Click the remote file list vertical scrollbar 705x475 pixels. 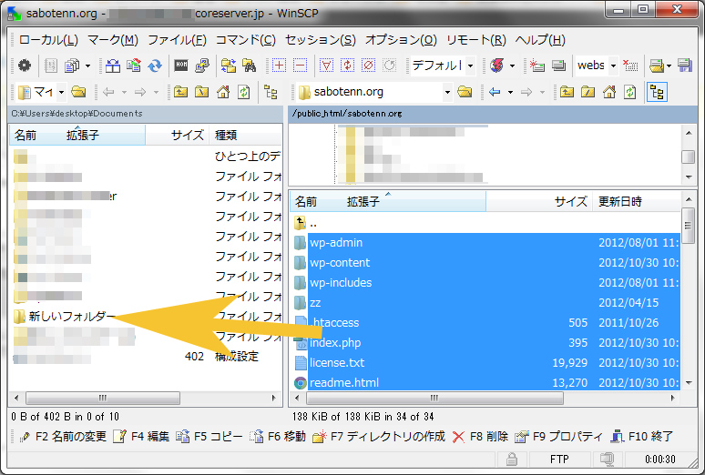(x=689, y=300)
